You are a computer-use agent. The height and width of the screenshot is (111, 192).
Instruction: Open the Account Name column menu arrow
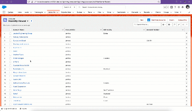coord(63,30)
